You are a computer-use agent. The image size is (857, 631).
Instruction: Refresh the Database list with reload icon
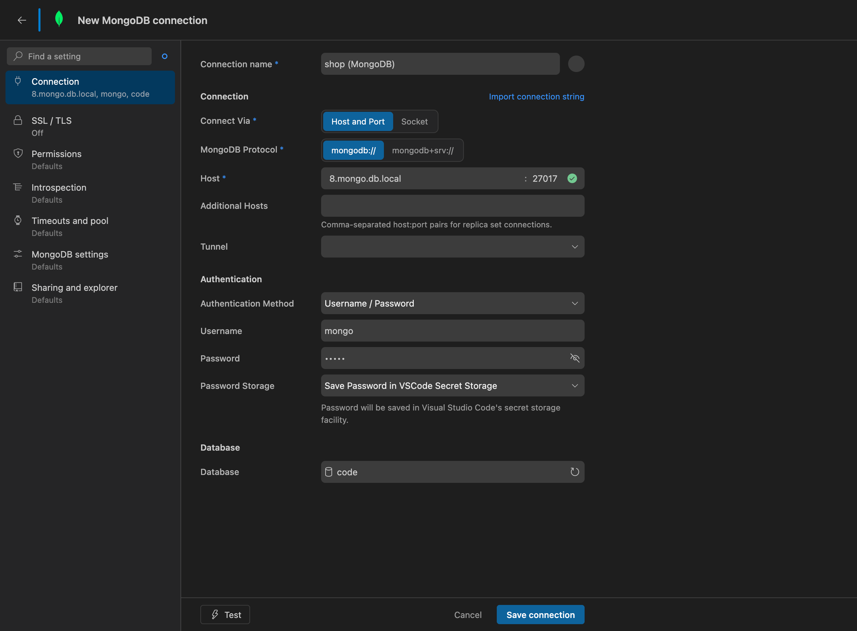[x=575, y=472]
